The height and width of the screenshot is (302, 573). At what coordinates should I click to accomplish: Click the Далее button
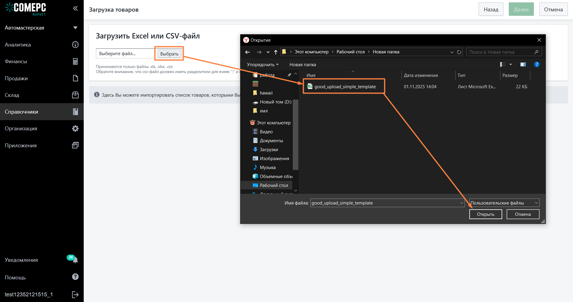(x=521, y=10)
